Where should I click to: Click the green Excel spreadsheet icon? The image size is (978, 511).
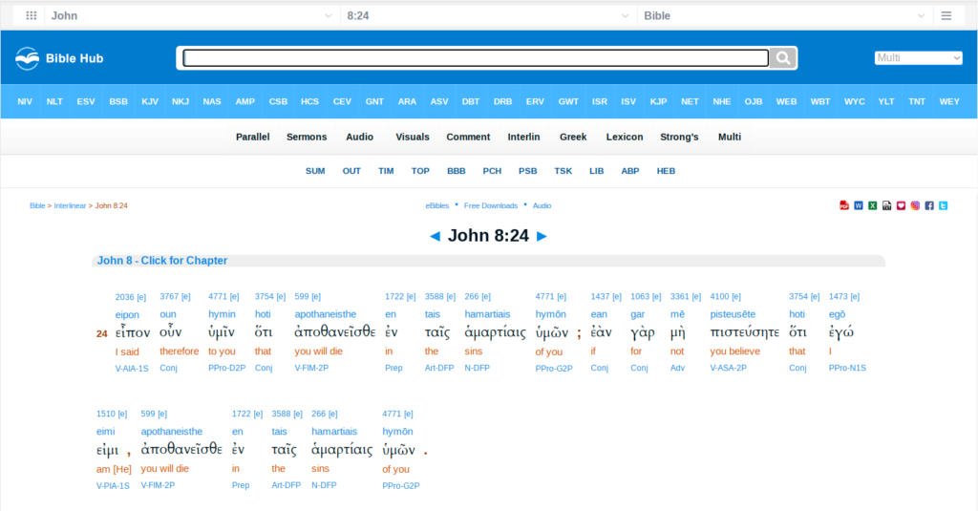[873, 205]
